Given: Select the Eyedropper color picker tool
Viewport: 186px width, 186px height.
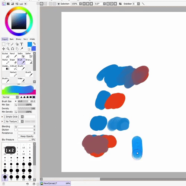Looking at the screenshot, I should [22, 49].
